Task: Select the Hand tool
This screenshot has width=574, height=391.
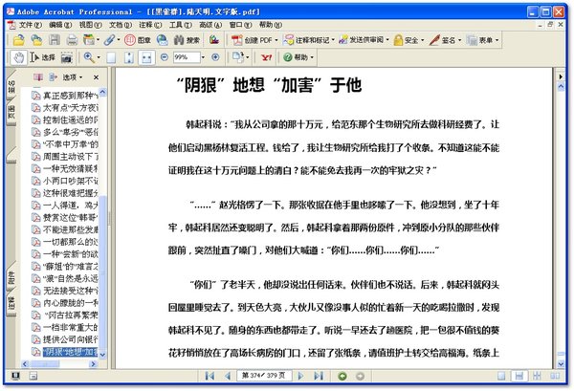Action: point(18,57)
